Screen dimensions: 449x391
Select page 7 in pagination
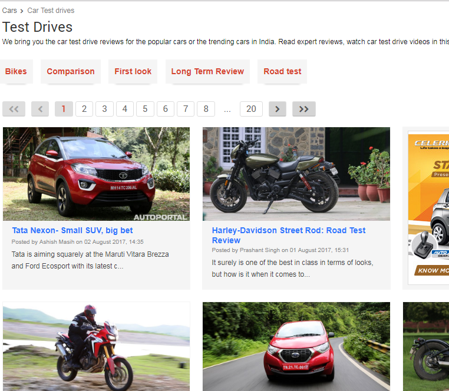coord(186,109)
